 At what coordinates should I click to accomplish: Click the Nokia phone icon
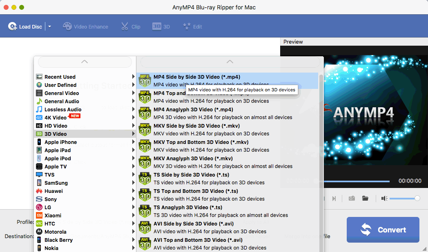click(x=39, y=248)
